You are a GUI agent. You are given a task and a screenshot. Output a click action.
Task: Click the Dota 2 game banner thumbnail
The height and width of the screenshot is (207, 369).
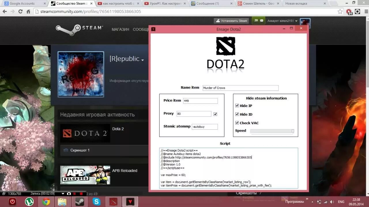[x=85, y=133]
